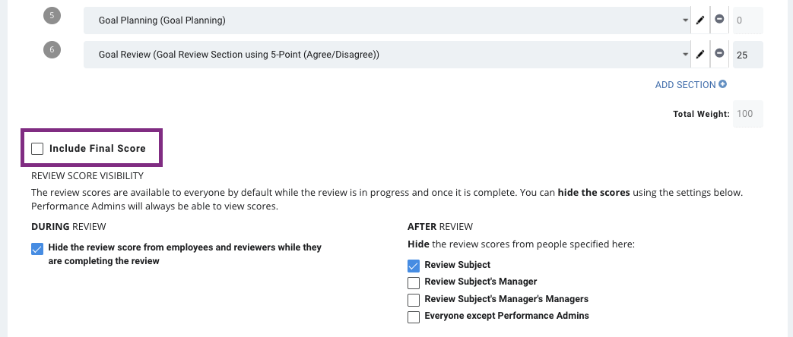The image size is (793, 337).
Task: Expand dropdown arrow on Goal Planning row
Action: pos(685,20)
